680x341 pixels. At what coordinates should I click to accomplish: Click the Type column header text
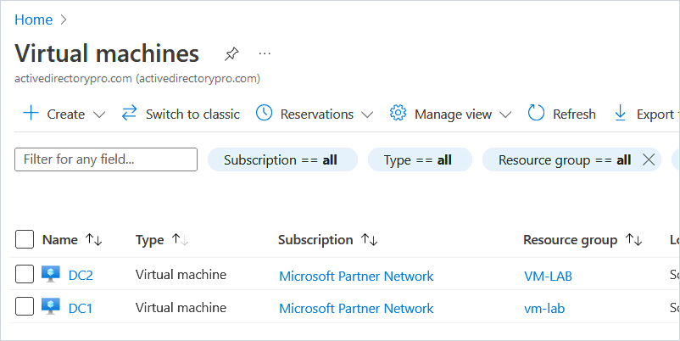coord(149,240)
